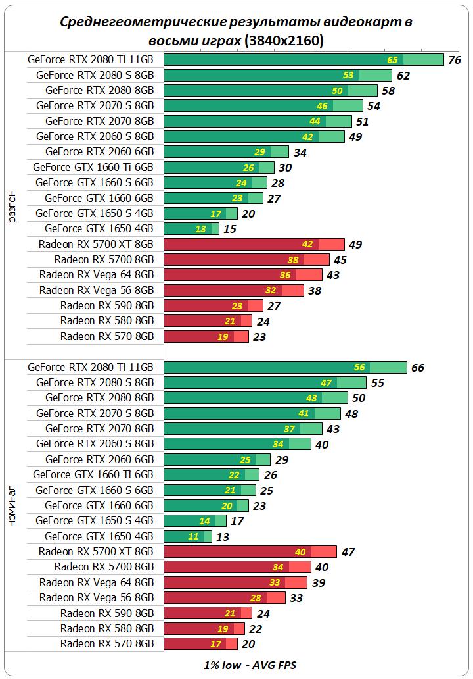Image resolution: width=473 pixels, height=679 pixels.
Task: Click the yellow 13 value inside green bar
Action: [200, 229]
